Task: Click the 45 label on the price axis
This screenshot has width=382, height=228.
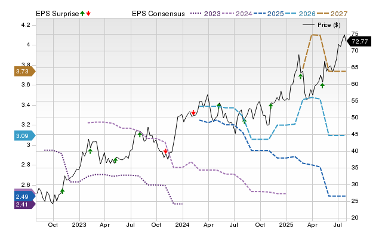Action: (x=355, y=134)
